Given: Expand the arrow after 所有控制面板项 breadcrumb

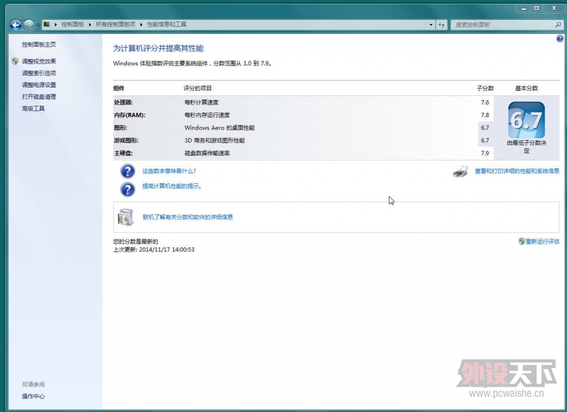Looking at the screenshot, I should [141, 24].
